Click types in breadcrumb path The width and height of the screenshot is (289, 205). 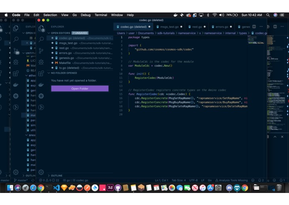[x=243, y=33]
